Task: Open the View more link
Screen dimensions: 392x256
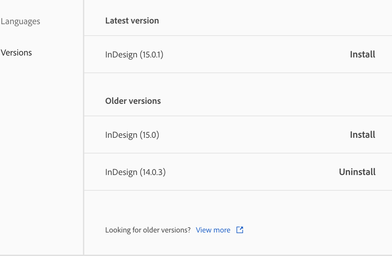Action: (x=213, y=230)
